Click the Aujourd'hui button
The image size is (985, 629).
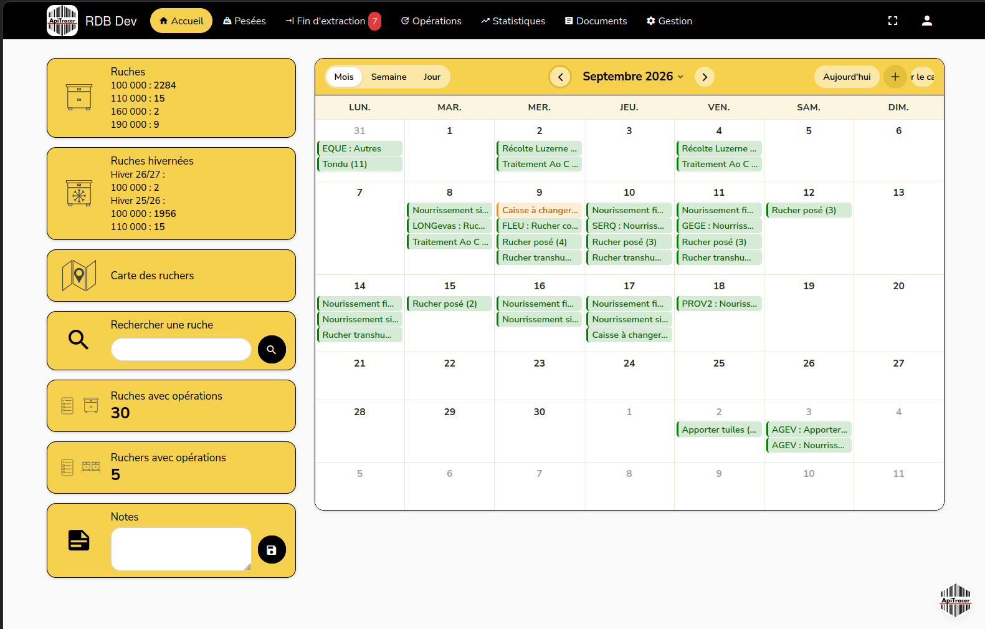(847, 77)
